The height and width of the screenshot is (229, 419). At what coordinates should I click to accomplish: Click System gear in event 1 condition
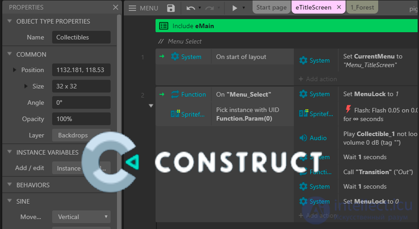pos(175,56)
